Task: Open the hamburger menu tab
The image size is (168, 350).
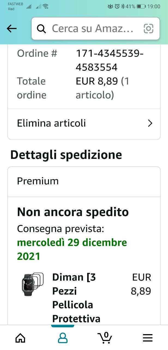Action: coord(147,338)
